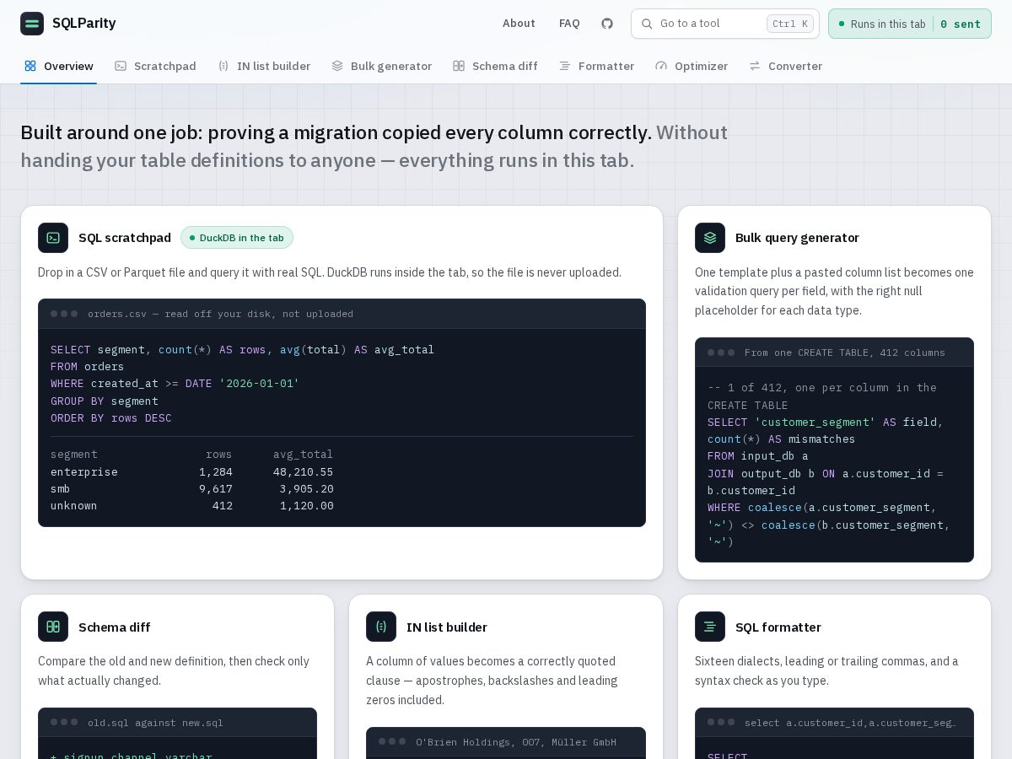Click the select a.customer_id code window title

point(850,723)
